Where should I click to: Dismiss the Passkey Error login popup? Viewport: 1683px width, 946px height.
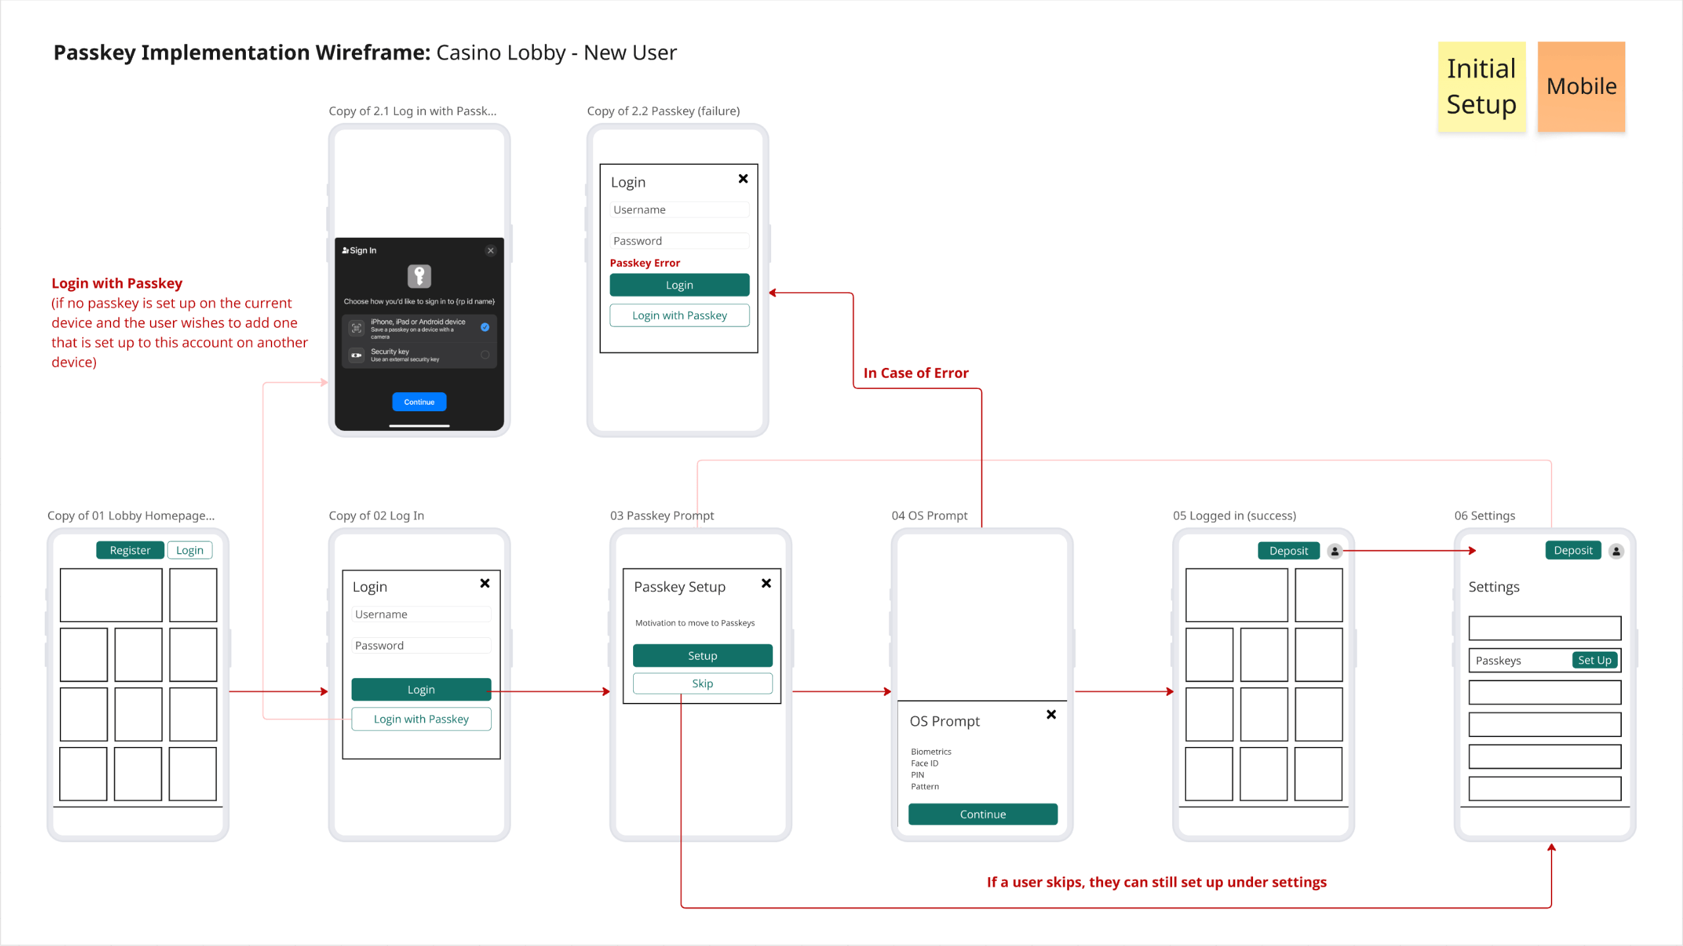[x=743, y=178]
